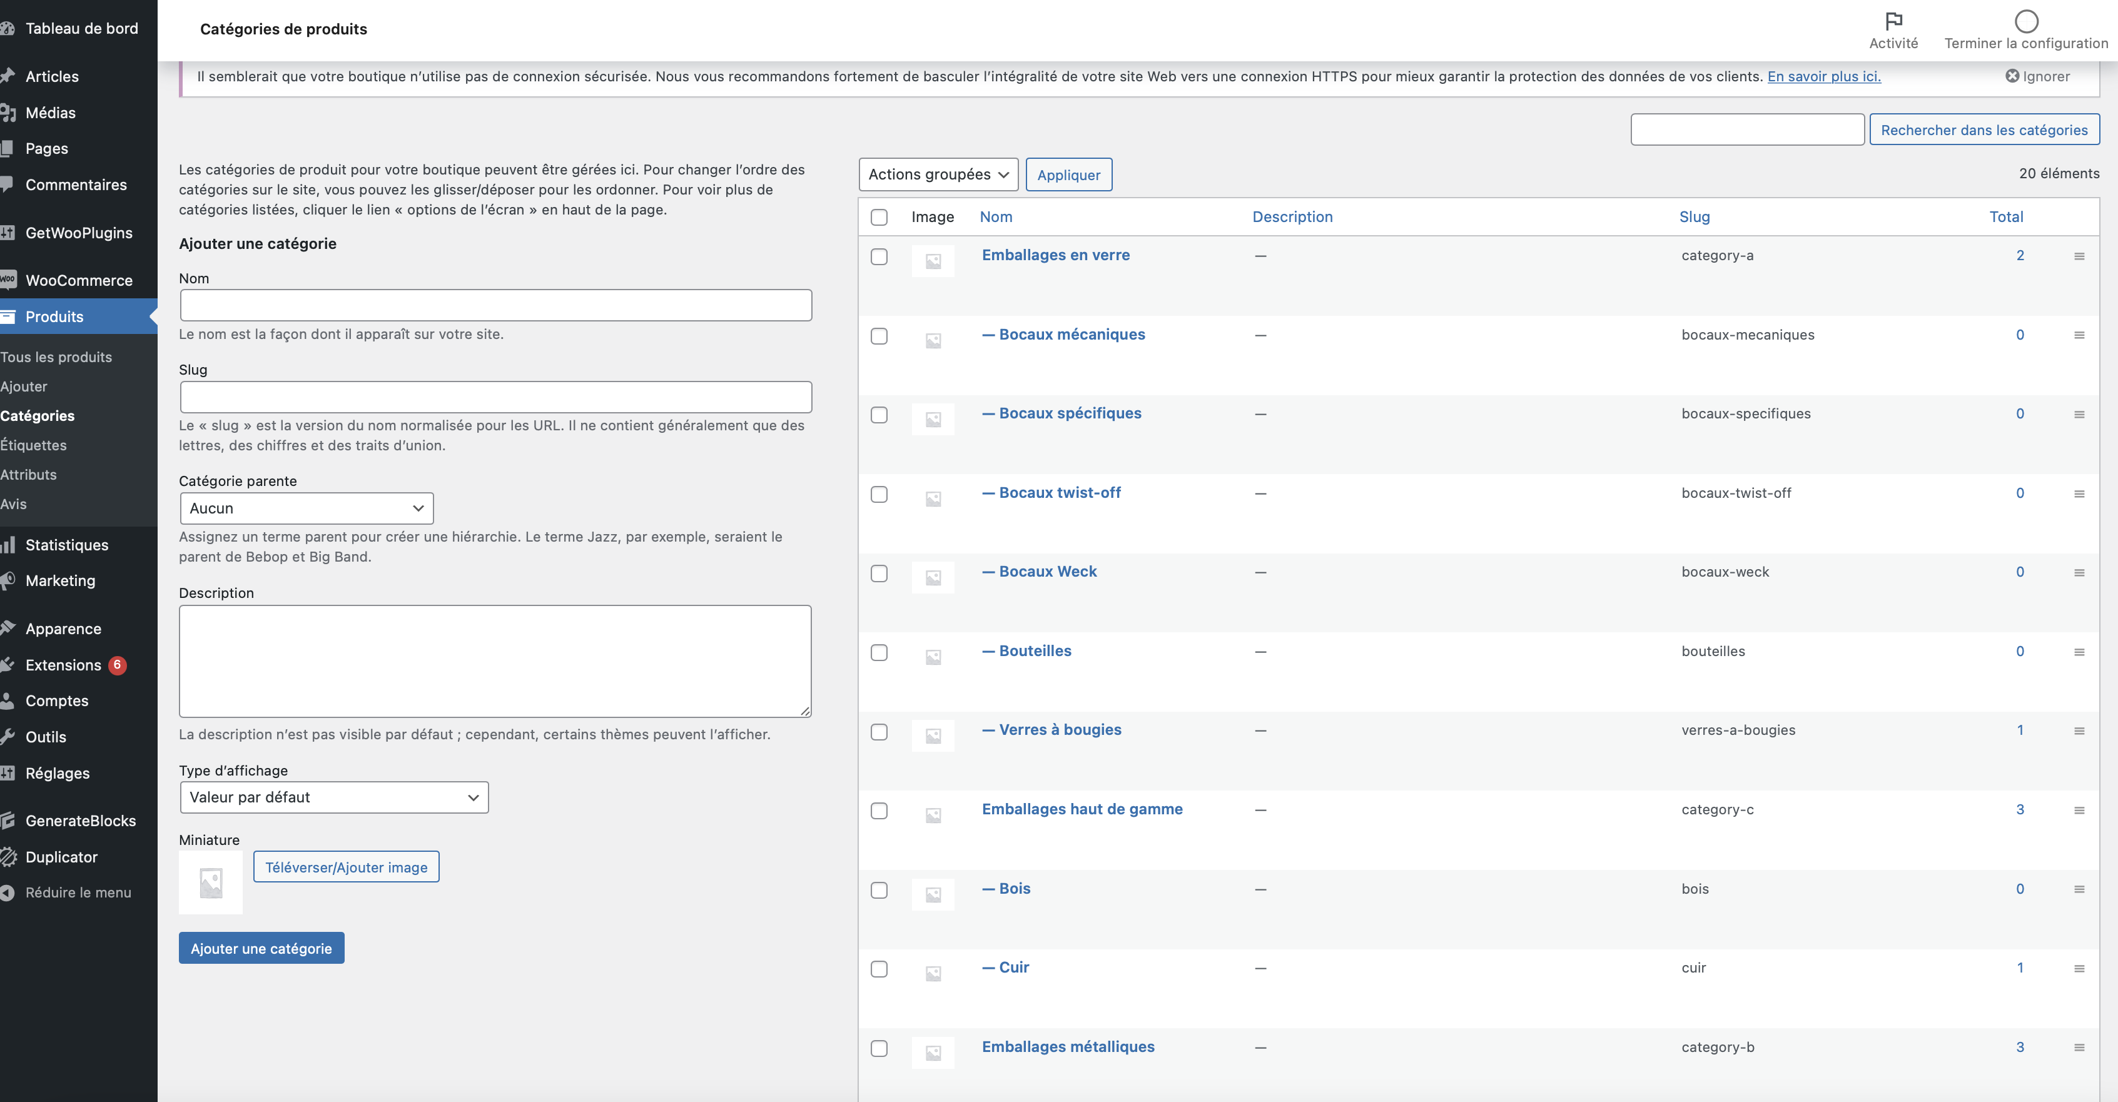Click the drag handle for Bocaux Weck

point(2079,574)
